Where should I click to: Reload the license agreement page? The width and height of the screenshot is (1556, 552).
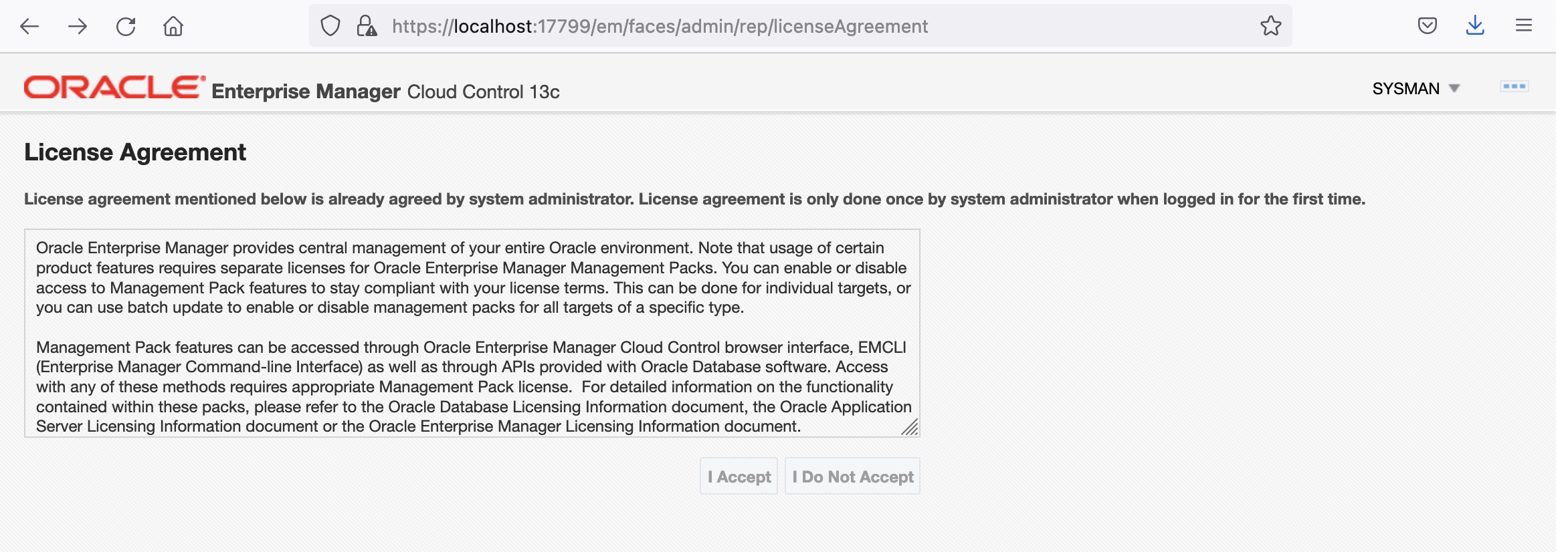pyautogui.click(x=126, y=26)
